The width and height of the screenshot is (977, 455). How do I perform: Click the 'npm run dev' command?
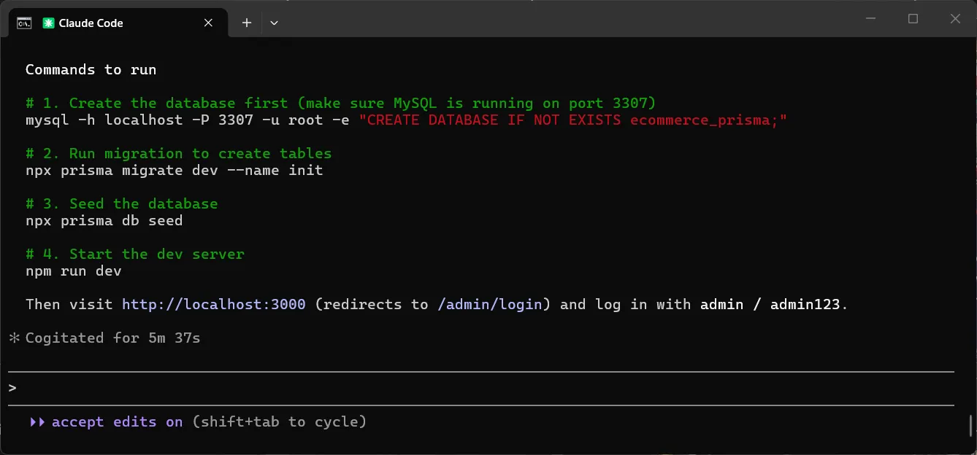[x=74, y=271]
